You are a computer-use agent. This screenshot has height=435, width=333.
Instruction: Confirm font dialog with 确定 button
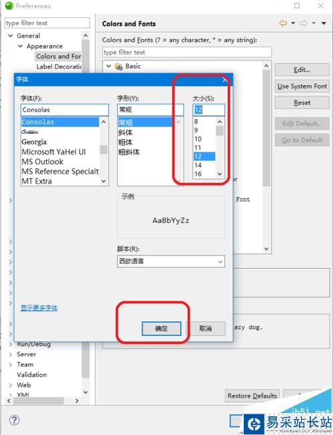coord(161,329)
